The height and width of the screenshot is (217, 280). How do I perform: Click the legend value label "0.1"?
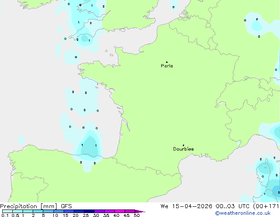tap(5, 215)
